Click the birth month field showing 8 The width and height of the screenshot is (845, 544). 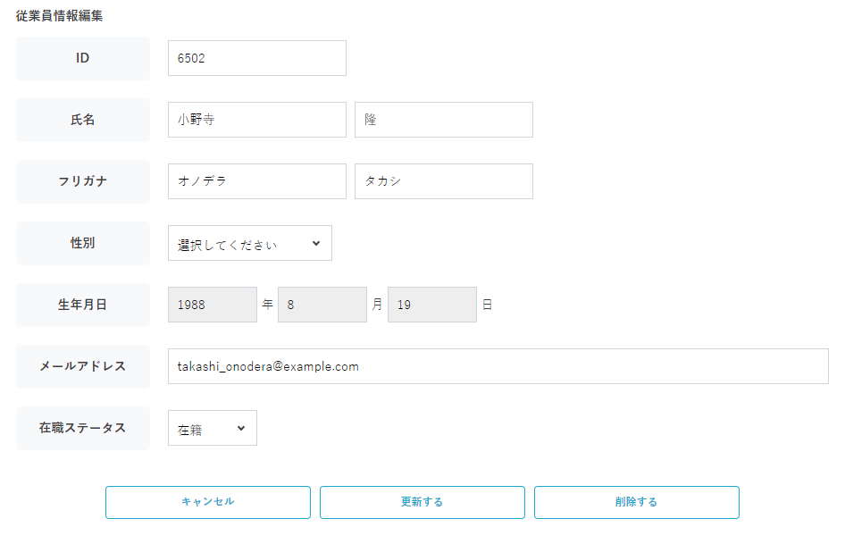322,305
